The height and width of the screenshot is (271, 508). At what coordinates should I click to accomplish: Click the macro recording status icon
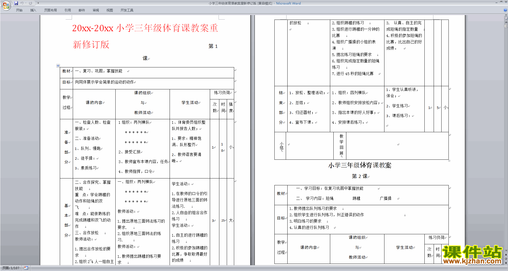pyautogui.click(x=26, y=268)
